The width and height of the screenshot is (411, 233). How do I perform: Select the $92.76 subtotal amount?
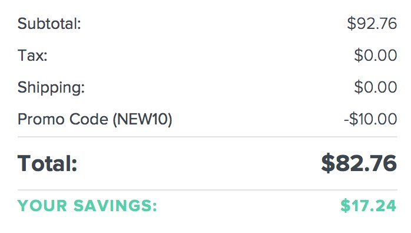[x=372, y=24]
